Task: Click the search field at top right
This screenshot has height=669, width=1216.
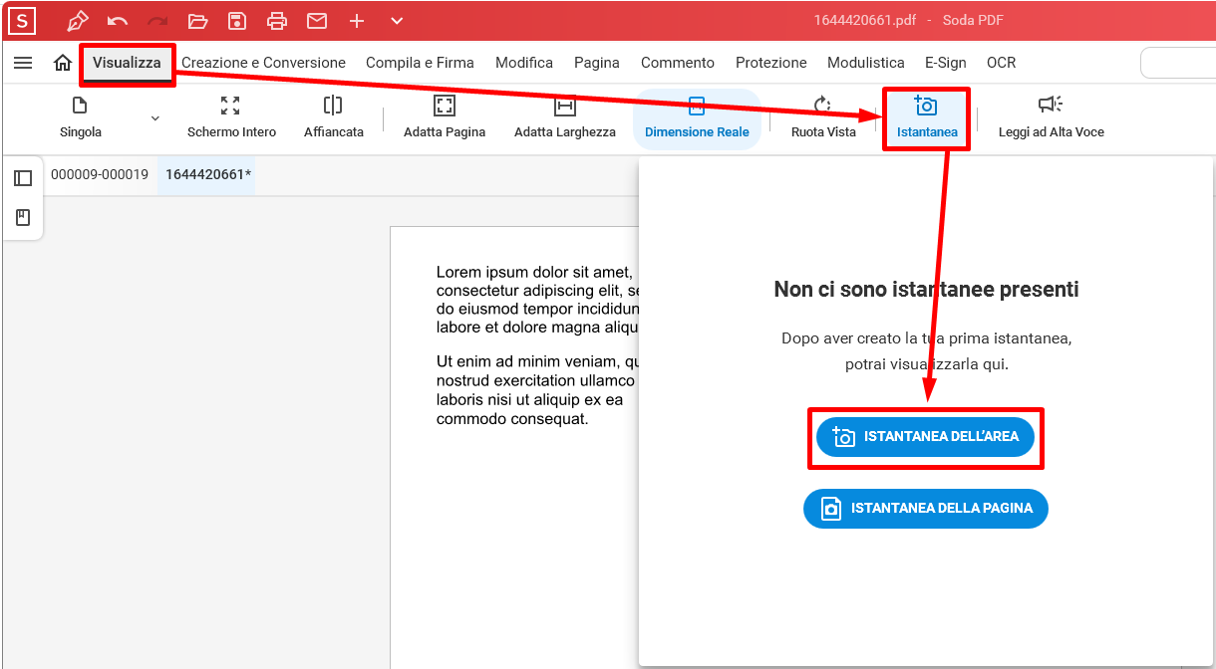Action: [x=1177, y=63]
